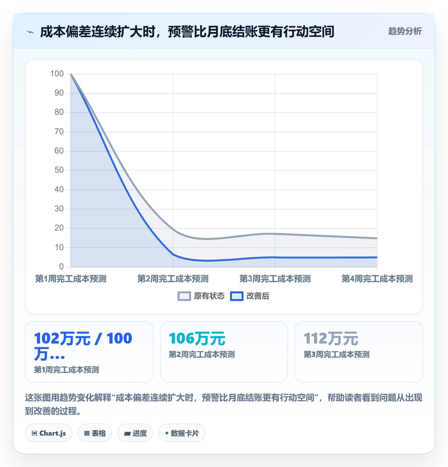Screen dimensions: 448x467
Task: Click the blue 改善后 legend swatch
Action: [x=237, y=296]
